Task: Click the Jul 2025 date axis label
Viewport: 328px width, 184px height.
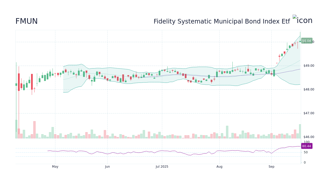Action: click(162, 167)
